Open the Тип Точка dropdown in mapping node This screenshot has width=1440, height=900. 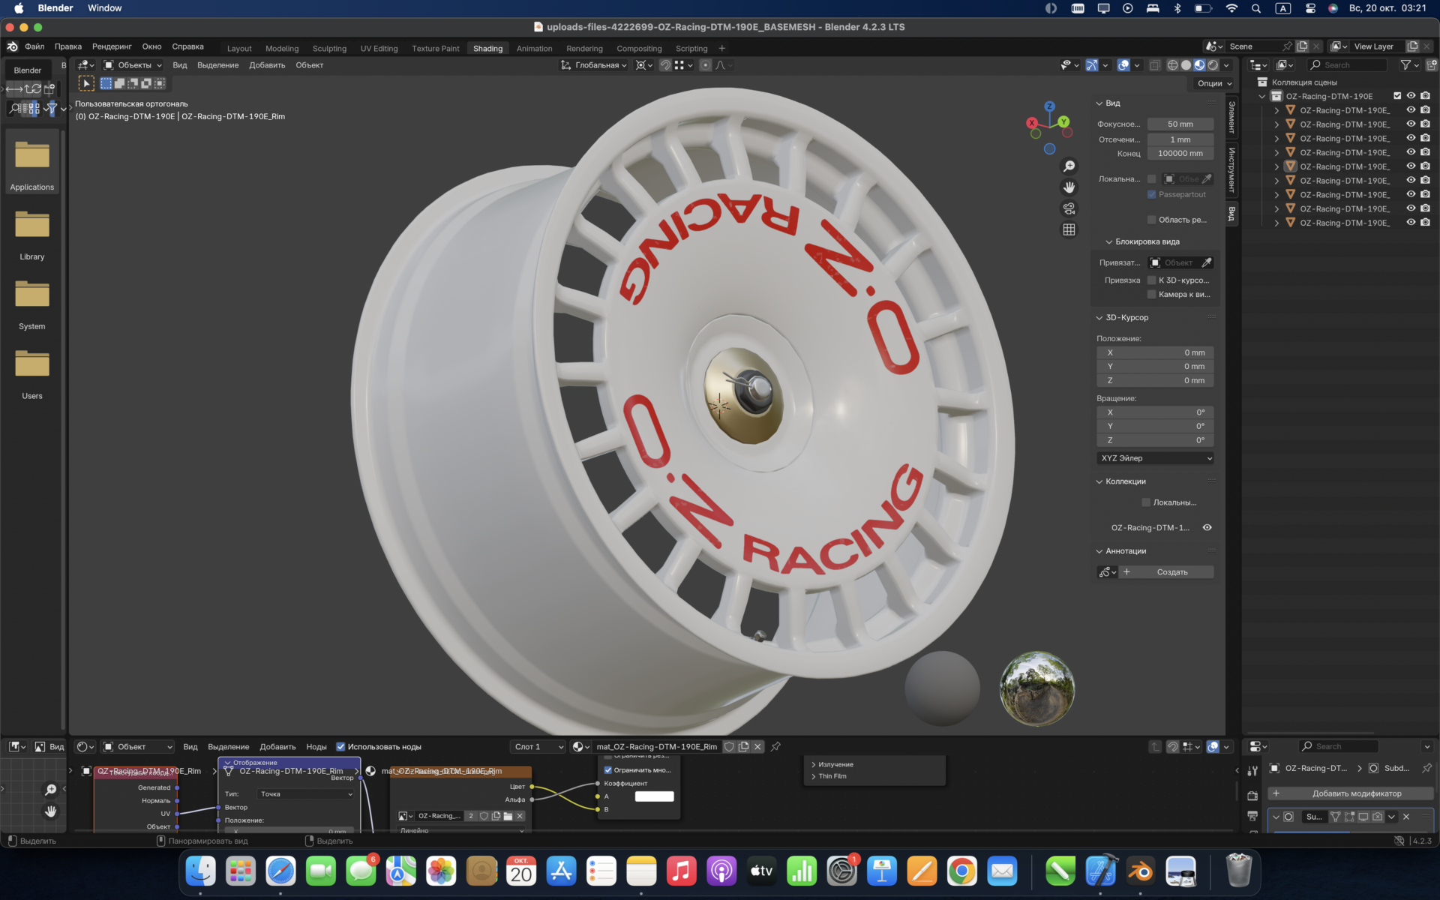click(x=306, y=793)
